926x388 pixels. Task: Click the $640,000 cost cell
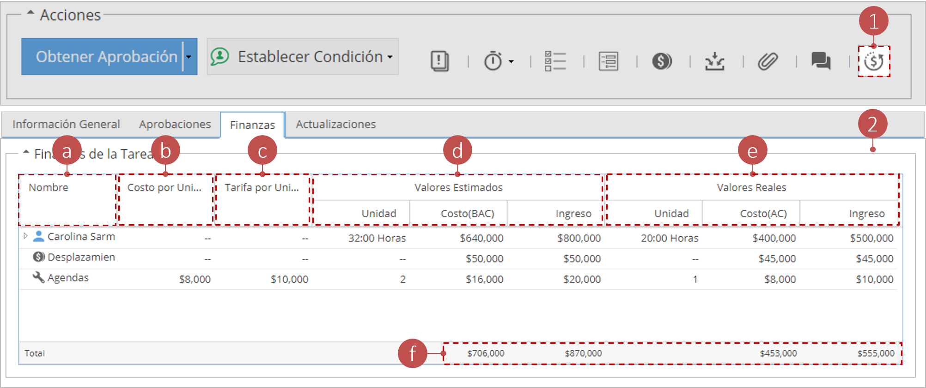coord(481,238)
